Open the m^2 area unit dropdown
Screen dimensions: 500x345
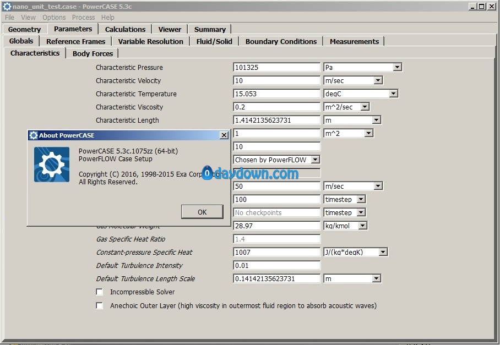tap(368, 133)
